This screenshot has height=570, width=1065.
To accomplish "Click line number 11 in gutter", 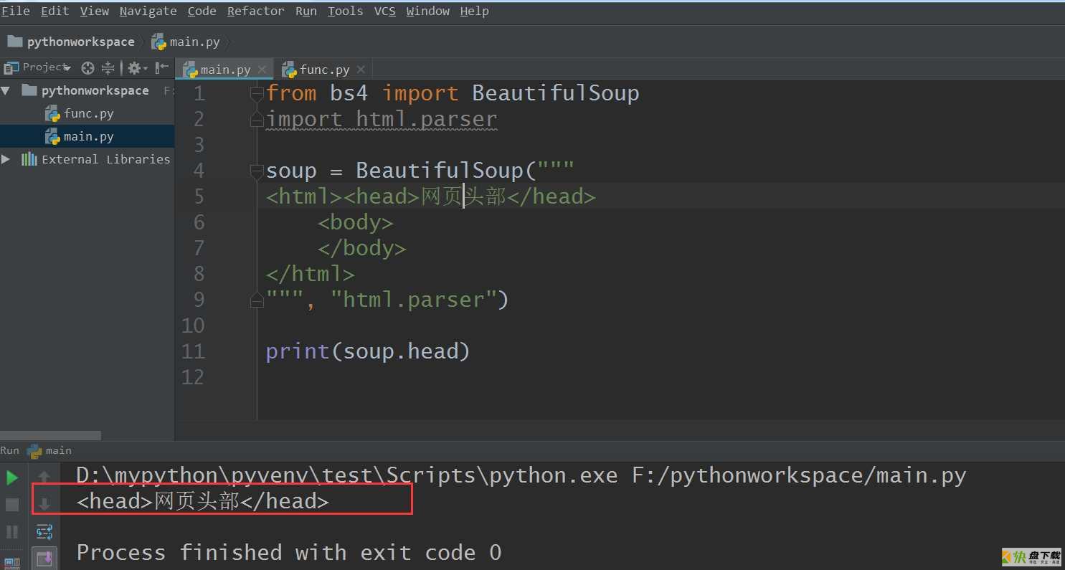I will (193, 351).
